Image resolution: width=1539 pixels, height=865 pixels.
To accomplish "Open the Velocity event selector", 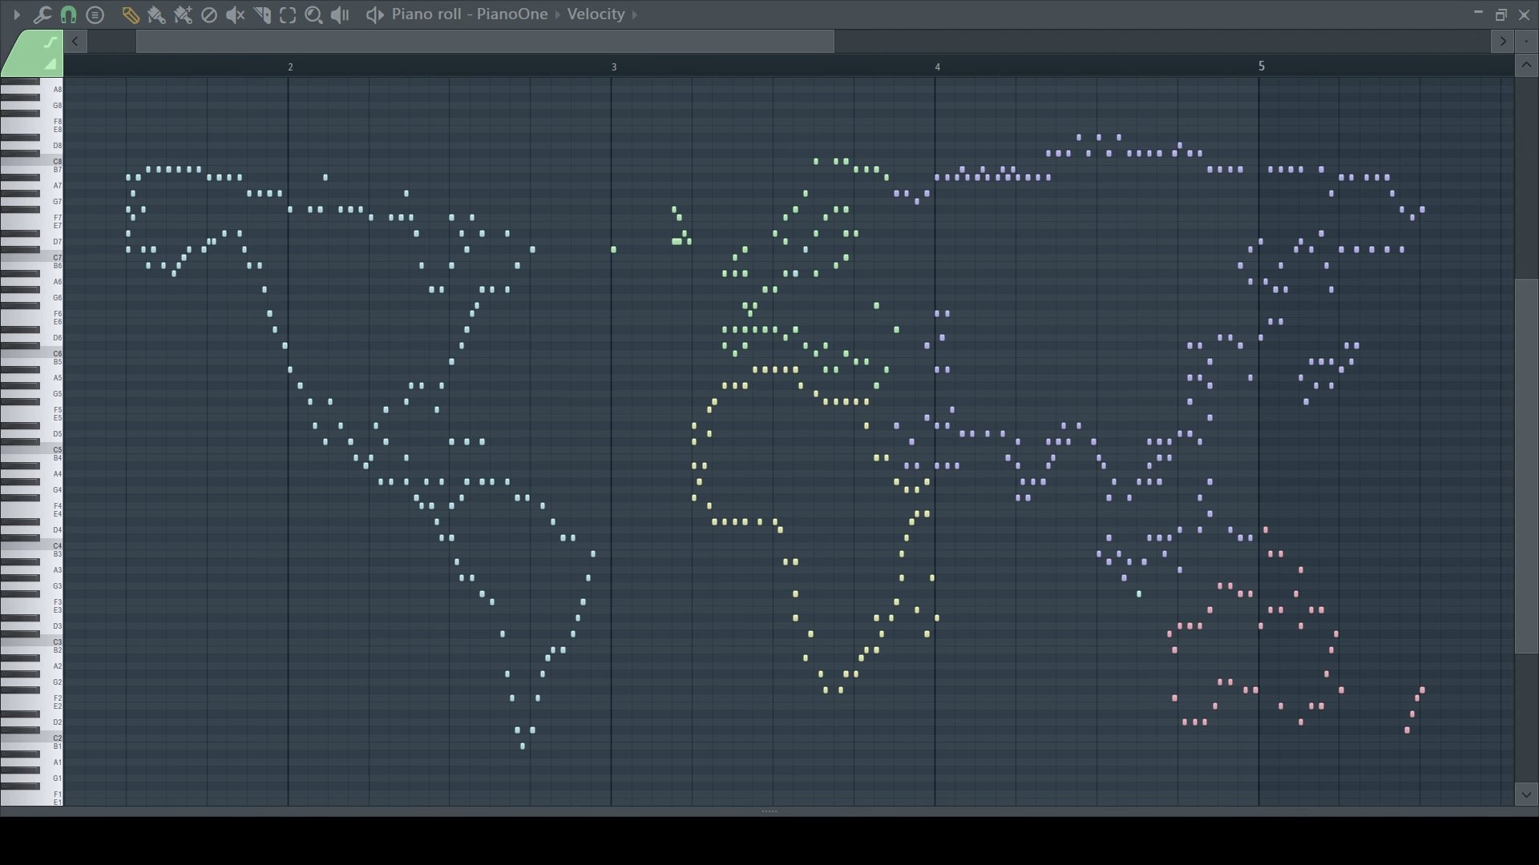I will (596, 14).
